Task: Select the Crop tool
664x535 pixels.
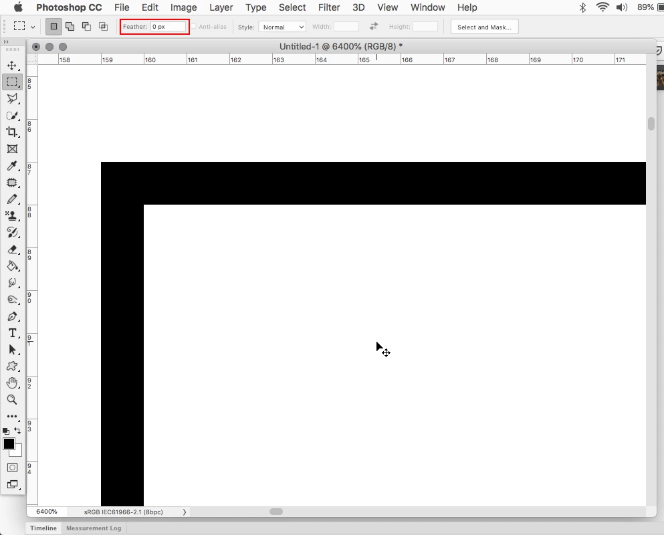Action: click(x=12, y=132)
